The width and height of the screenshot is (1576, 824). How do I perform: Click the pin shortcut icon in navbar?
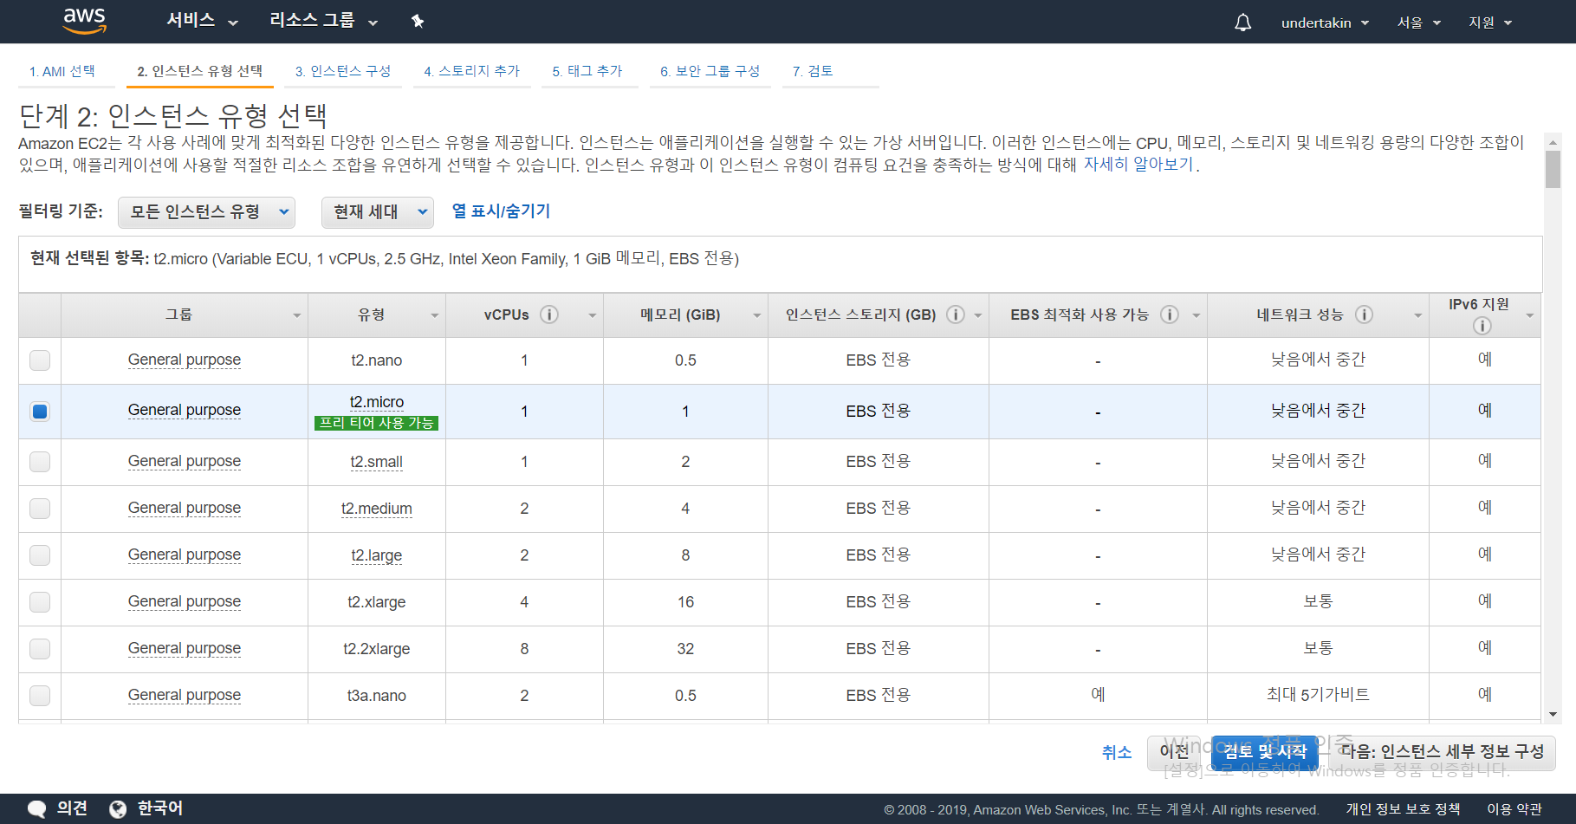click(418, 21)
